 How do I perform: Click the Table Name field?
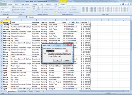coord(5,10)
